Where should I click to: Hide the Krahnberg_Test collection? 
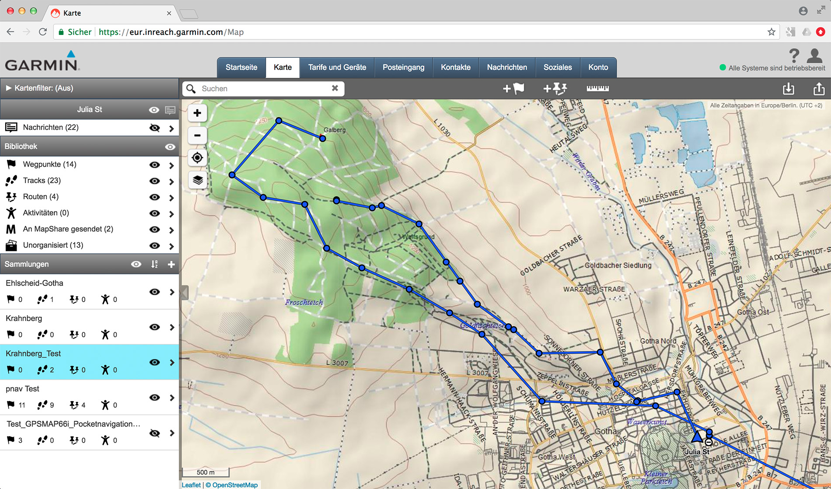[x=154, y=362]
